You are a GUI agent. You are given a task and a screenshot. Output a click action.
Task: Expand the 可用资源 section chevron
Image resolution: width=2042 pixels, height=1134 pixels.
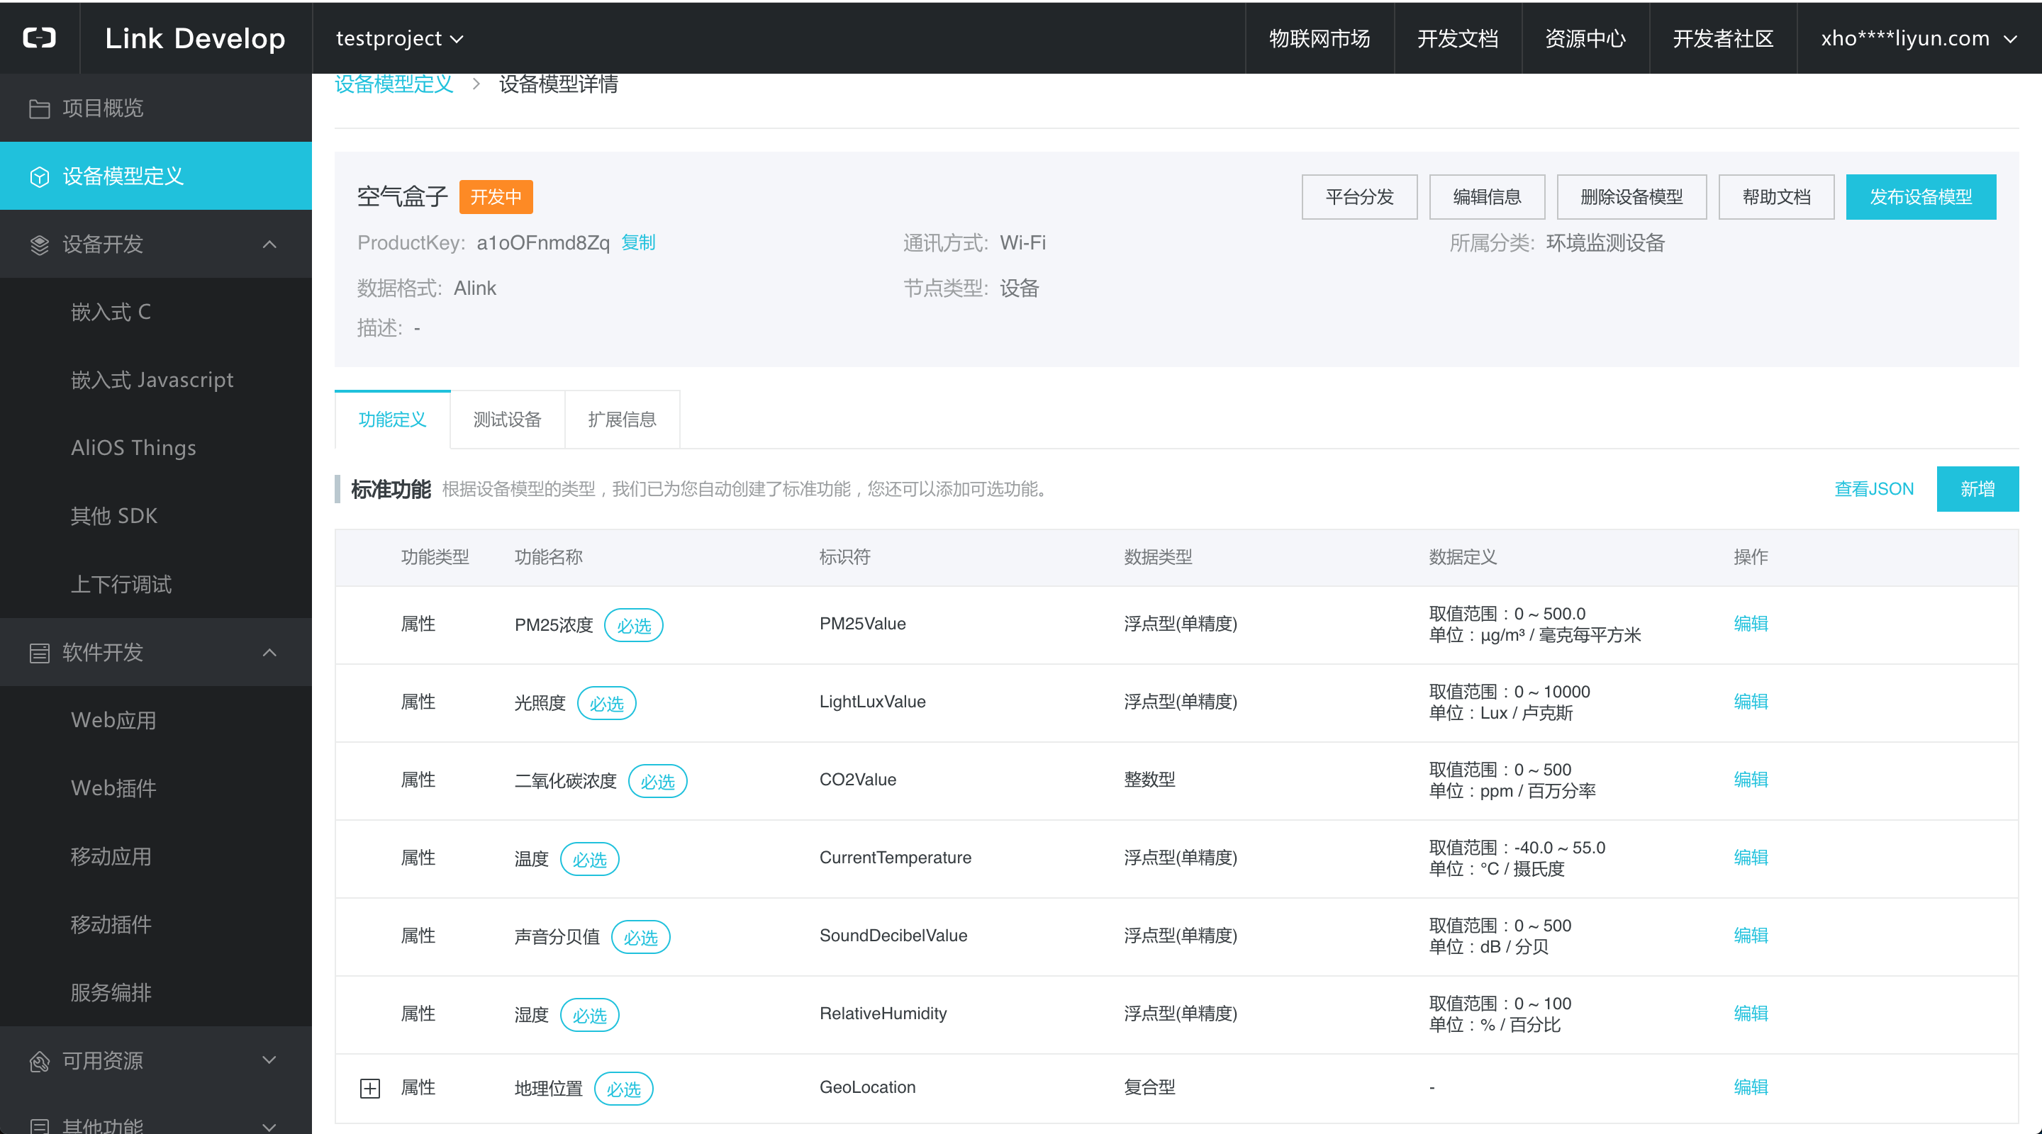(x=269, y=1060)
